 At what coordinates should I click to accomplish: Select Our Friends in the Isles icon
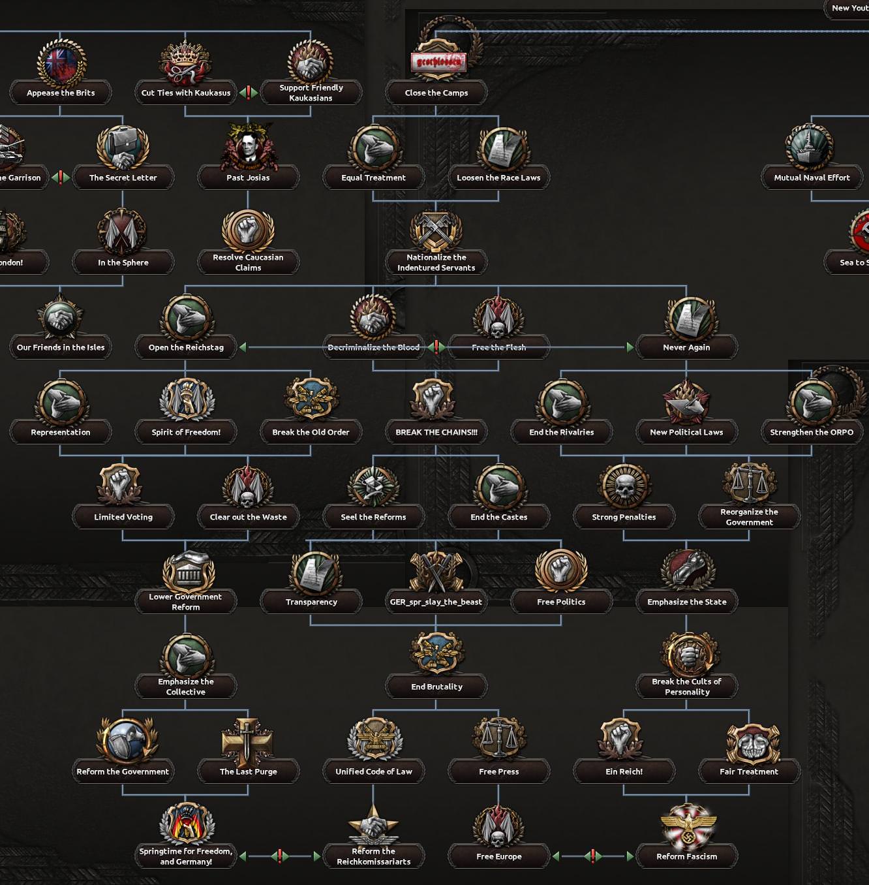point(61,317)
